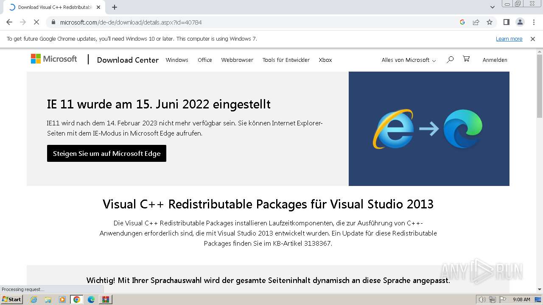The height and width of the screenshot is (305, 543).
Task: Go to Download Center home
Action: point(128,60)
